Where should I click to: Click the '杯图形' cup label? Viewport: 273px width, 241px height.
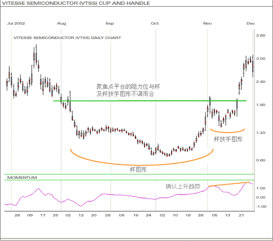(x=138, y=169)
